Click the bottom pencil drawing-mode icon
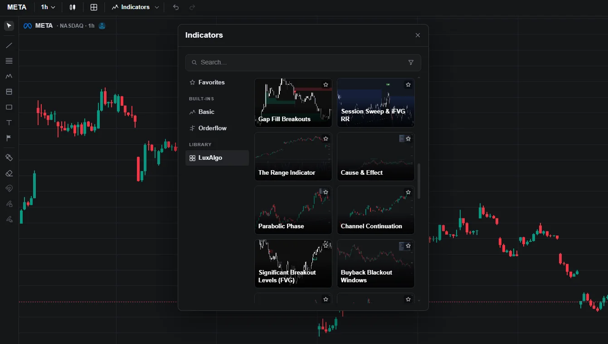The image size is (608, 344). coord(9,219)
